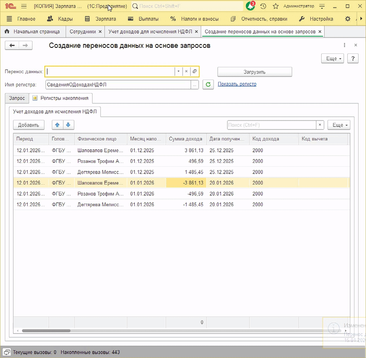Viewport: 366px width, 358px height.
Task: Open favorites star icon
Action: point(276,6)
